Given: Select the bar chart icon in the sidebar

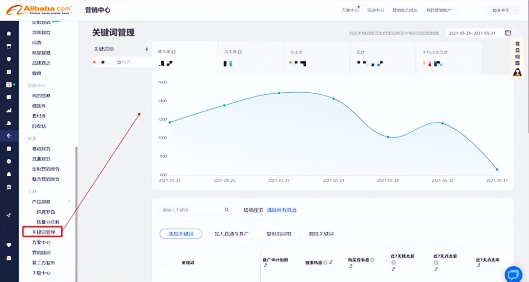Looking at the screenshot, I should [9, 110].
